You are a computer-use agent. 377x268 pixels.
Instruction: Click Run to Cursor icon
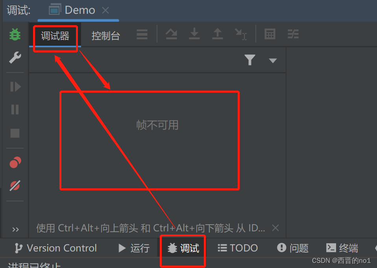(241, 34)
